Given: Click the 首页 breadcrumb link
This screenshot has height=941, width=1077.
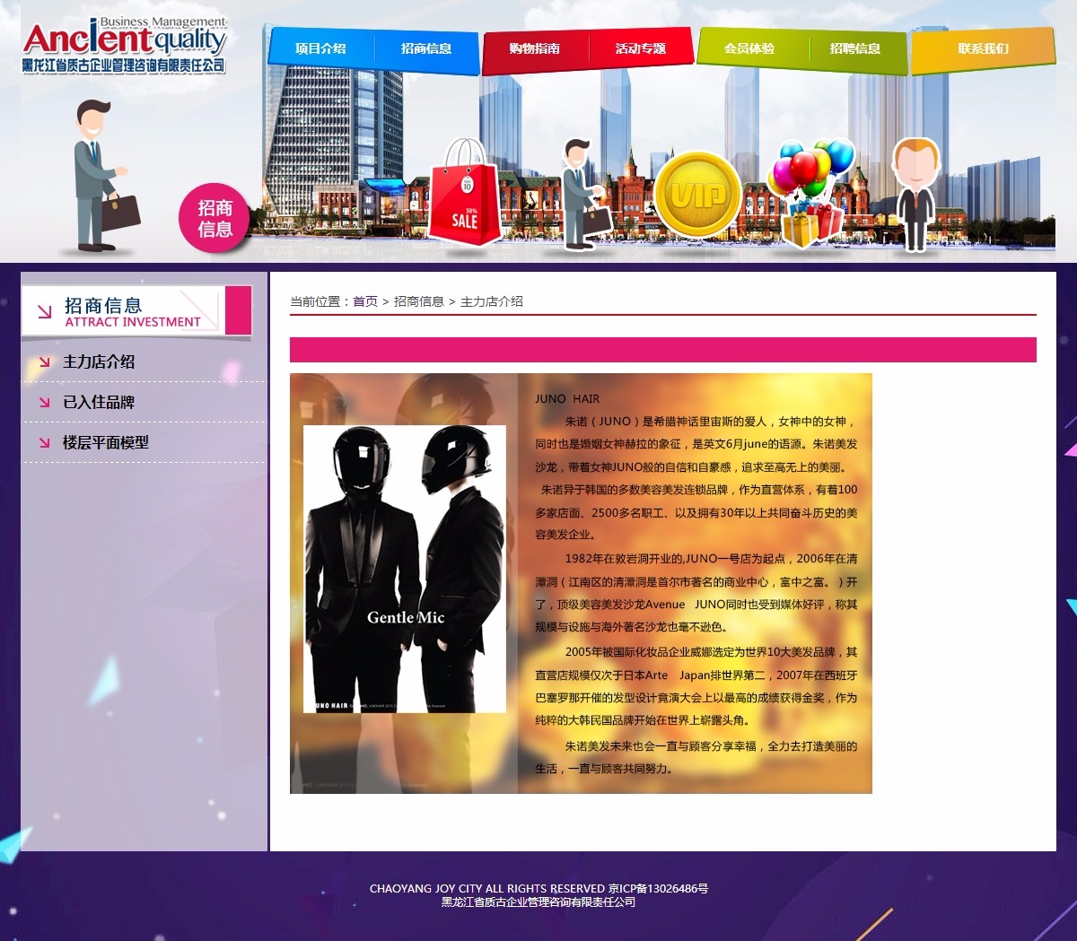Looking at the screenshot, I should coord(365,301).
